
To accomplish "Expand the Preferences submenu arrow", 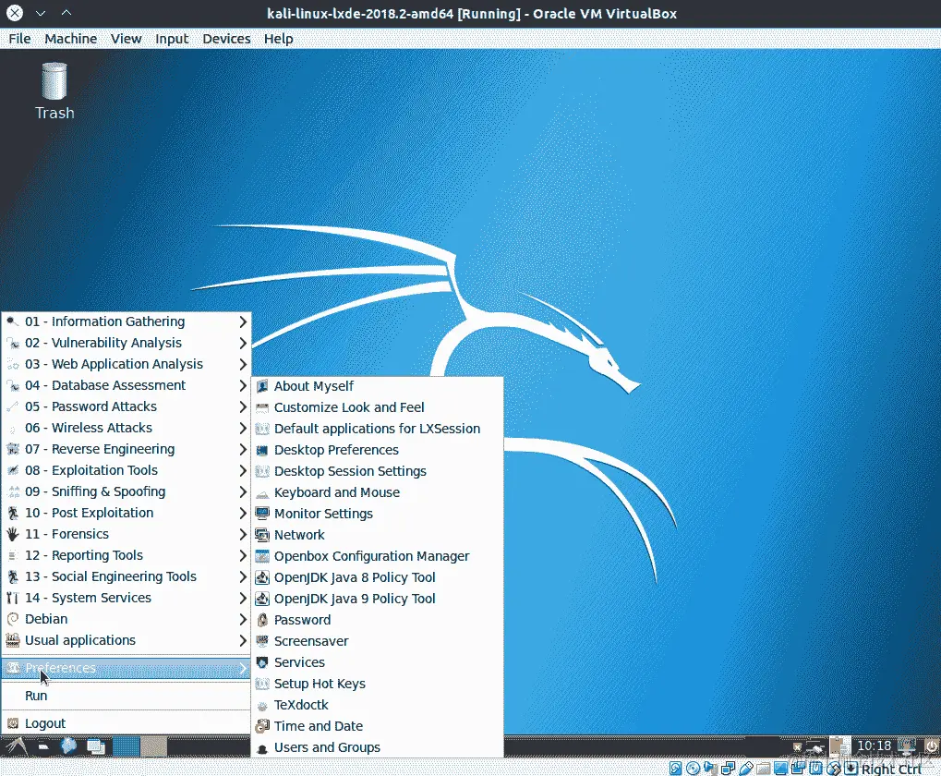I will 243,668.
